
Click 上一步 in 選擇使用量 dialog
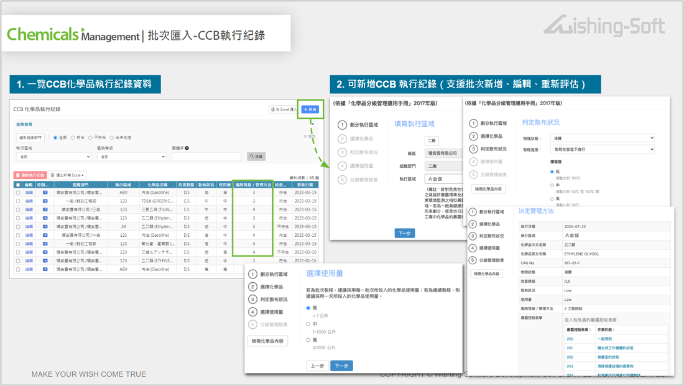pyautogui.click(x=317, y=366)
